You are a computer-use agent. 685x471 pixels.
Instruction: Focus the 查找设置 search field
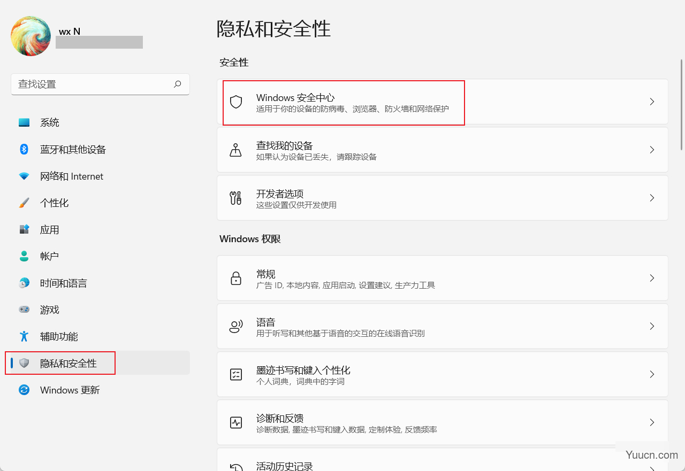(x=100, y=84)
